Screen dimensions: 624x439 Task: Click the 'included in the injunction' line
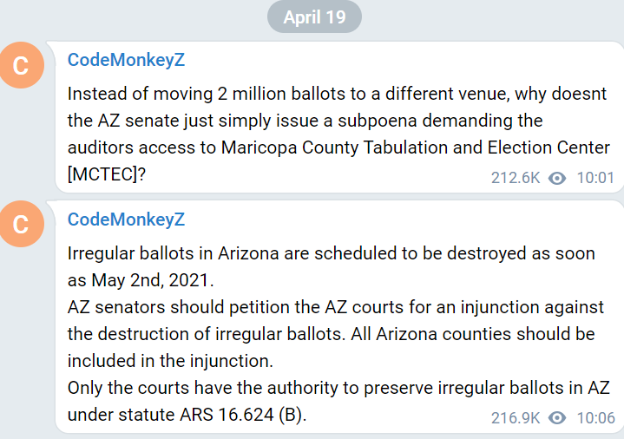coord(170,361)
